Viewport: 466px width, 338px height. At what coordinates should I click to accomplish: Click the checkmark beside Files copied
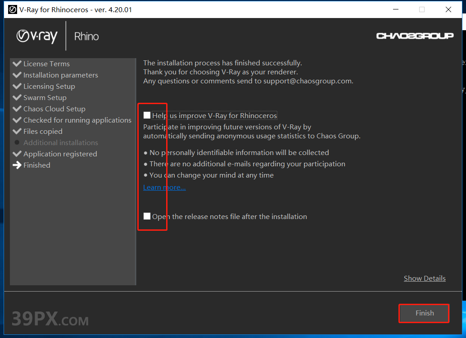(17, 131)
